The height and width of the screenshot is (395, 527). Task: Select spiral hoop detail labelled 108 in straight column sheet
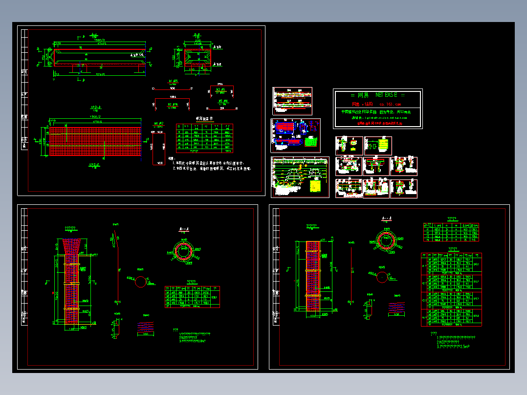point(396,309)
